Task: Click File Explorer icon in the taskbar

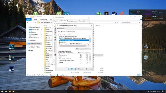Action: pos(6,91)
